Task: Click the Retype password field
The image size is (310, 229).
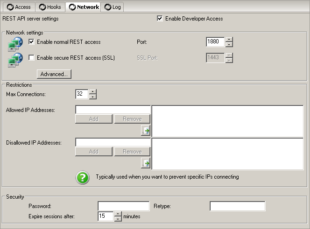Action: [x=237, y=206]
